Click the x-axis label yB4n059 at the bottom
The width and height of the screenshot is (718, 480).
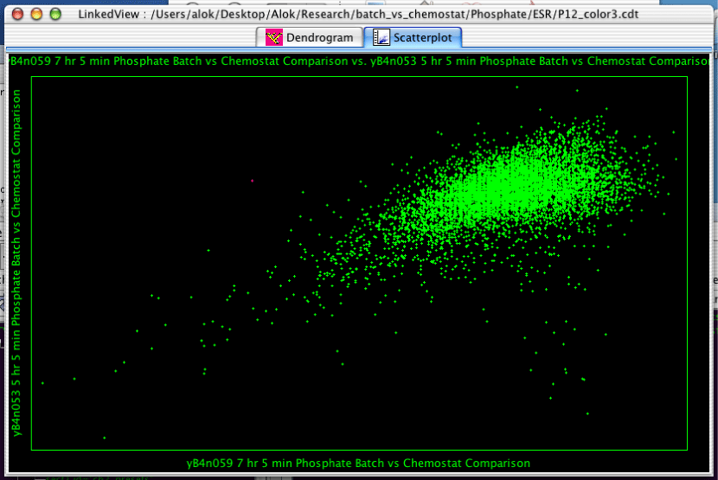[x=358, y=463]
